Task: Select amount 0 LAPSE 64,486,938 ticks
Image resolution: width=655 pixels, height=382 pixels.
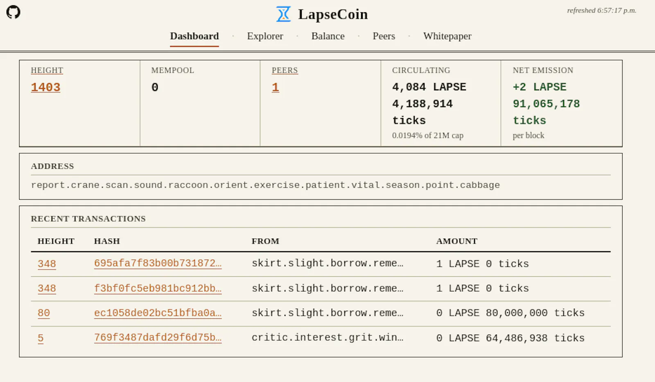Action: 510,338
